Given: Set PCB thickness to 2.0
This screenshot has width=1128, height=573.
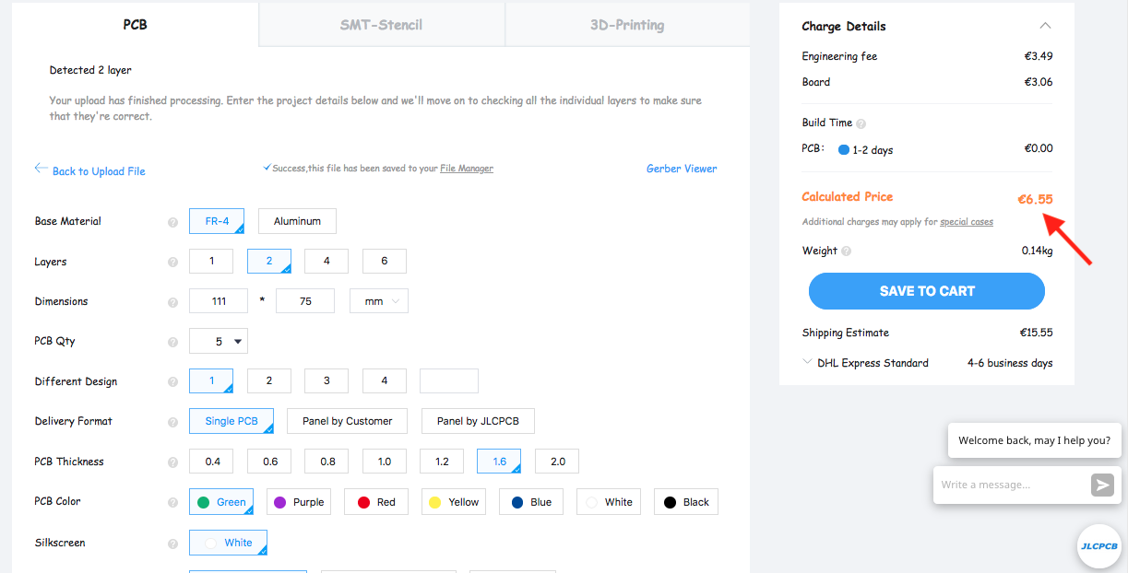Looking at the screenshot, I should [557, 462].
